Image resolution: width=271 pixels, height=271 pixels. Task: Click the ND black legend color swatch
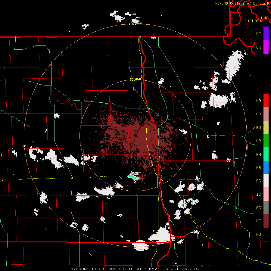266,234
